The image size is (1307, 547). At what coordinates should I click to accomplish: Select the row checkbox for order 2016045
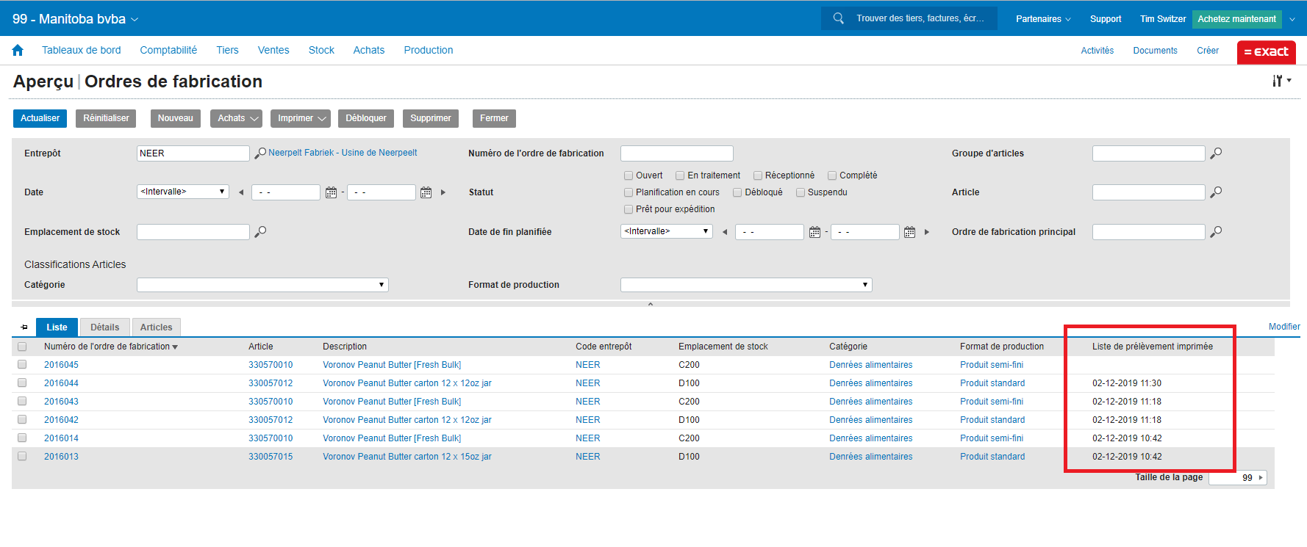22,364
